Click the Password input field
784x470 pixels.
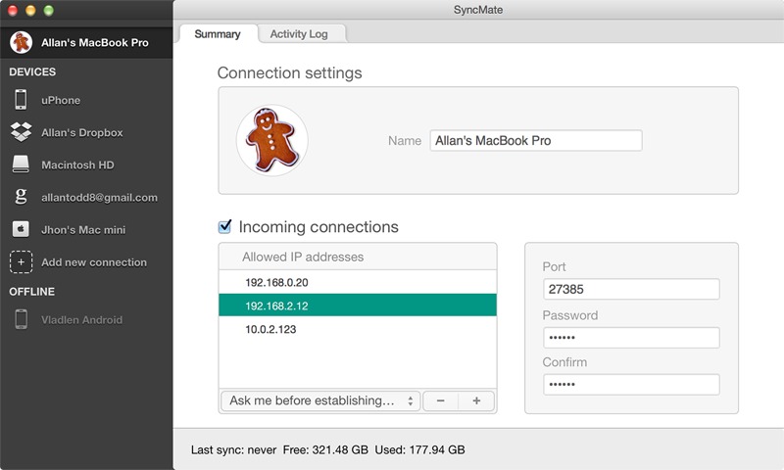631,338
